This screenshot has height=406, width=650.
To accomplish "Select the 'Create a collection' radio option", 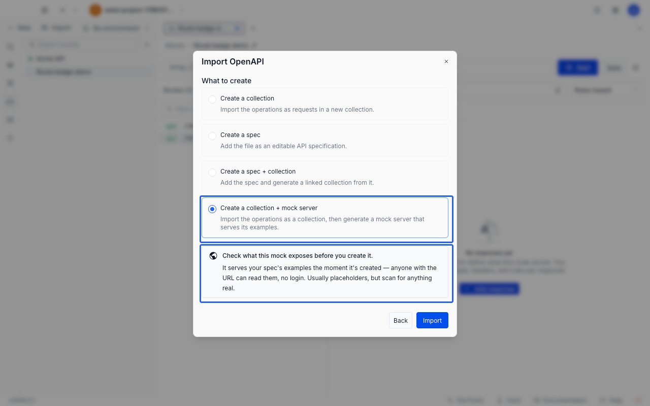I will [212, 99].
